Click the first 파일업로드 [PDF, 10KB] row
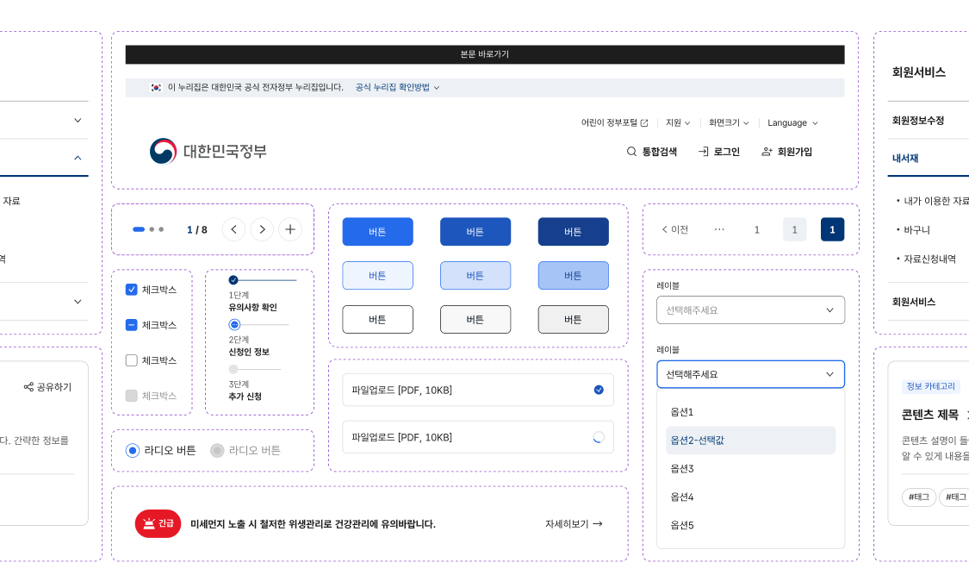This screenshot has width=969, height=569. point(478,390)
